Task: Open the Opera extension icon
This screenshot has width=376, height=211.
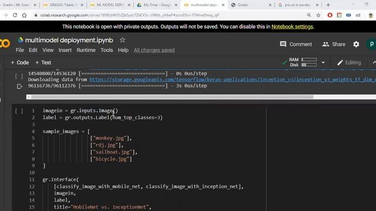Action: (330, 15)
